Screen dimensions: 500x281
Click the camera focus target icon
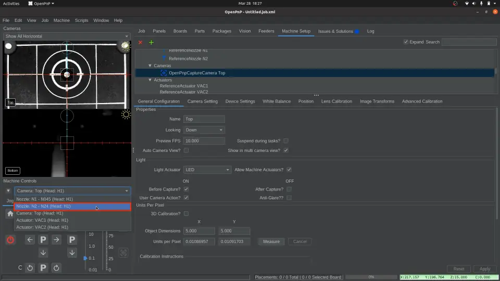(123, 253)
